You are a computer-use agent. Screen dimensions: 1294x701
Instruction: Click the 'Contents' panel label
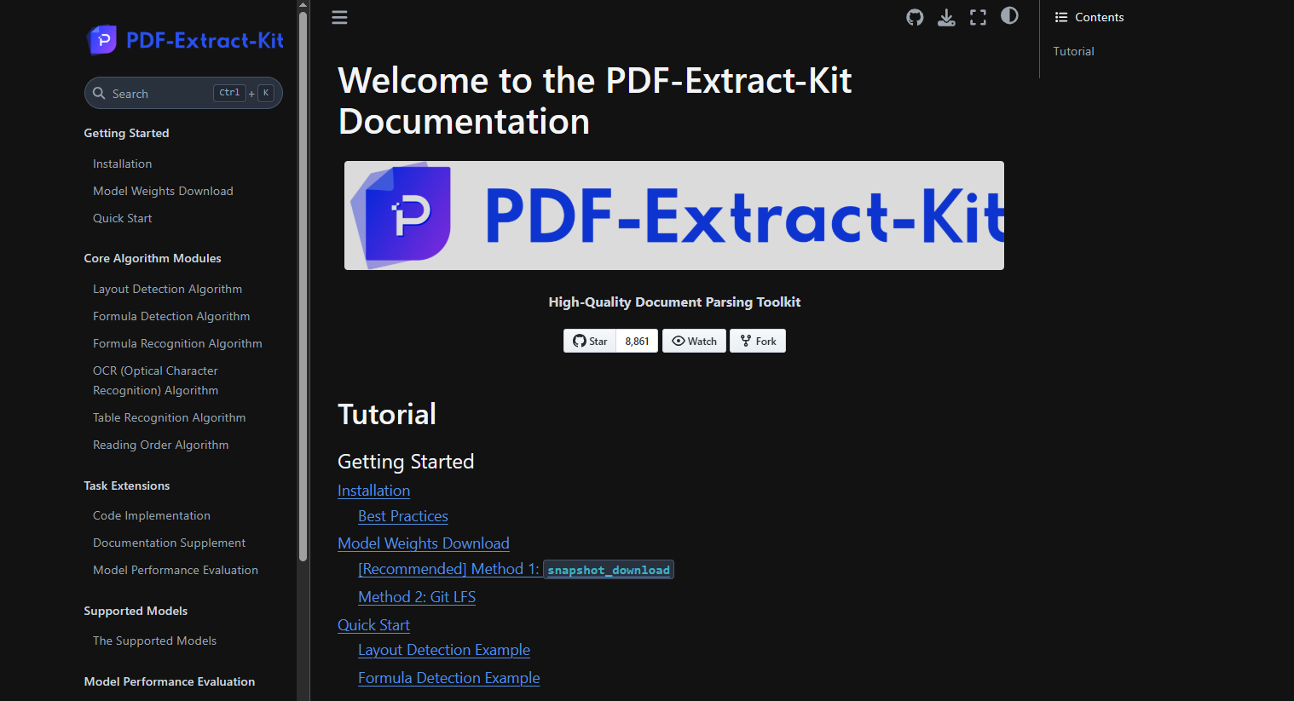click(1099, 17)
